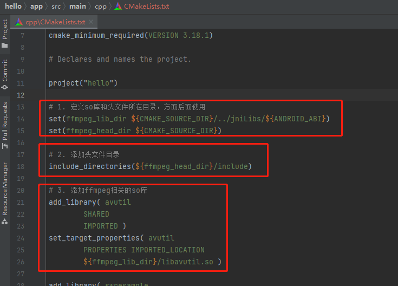Click the cmake_minimum_required line
Image resolution: width=398 pixels, height=286 pixels.
(x=131, y=36)
